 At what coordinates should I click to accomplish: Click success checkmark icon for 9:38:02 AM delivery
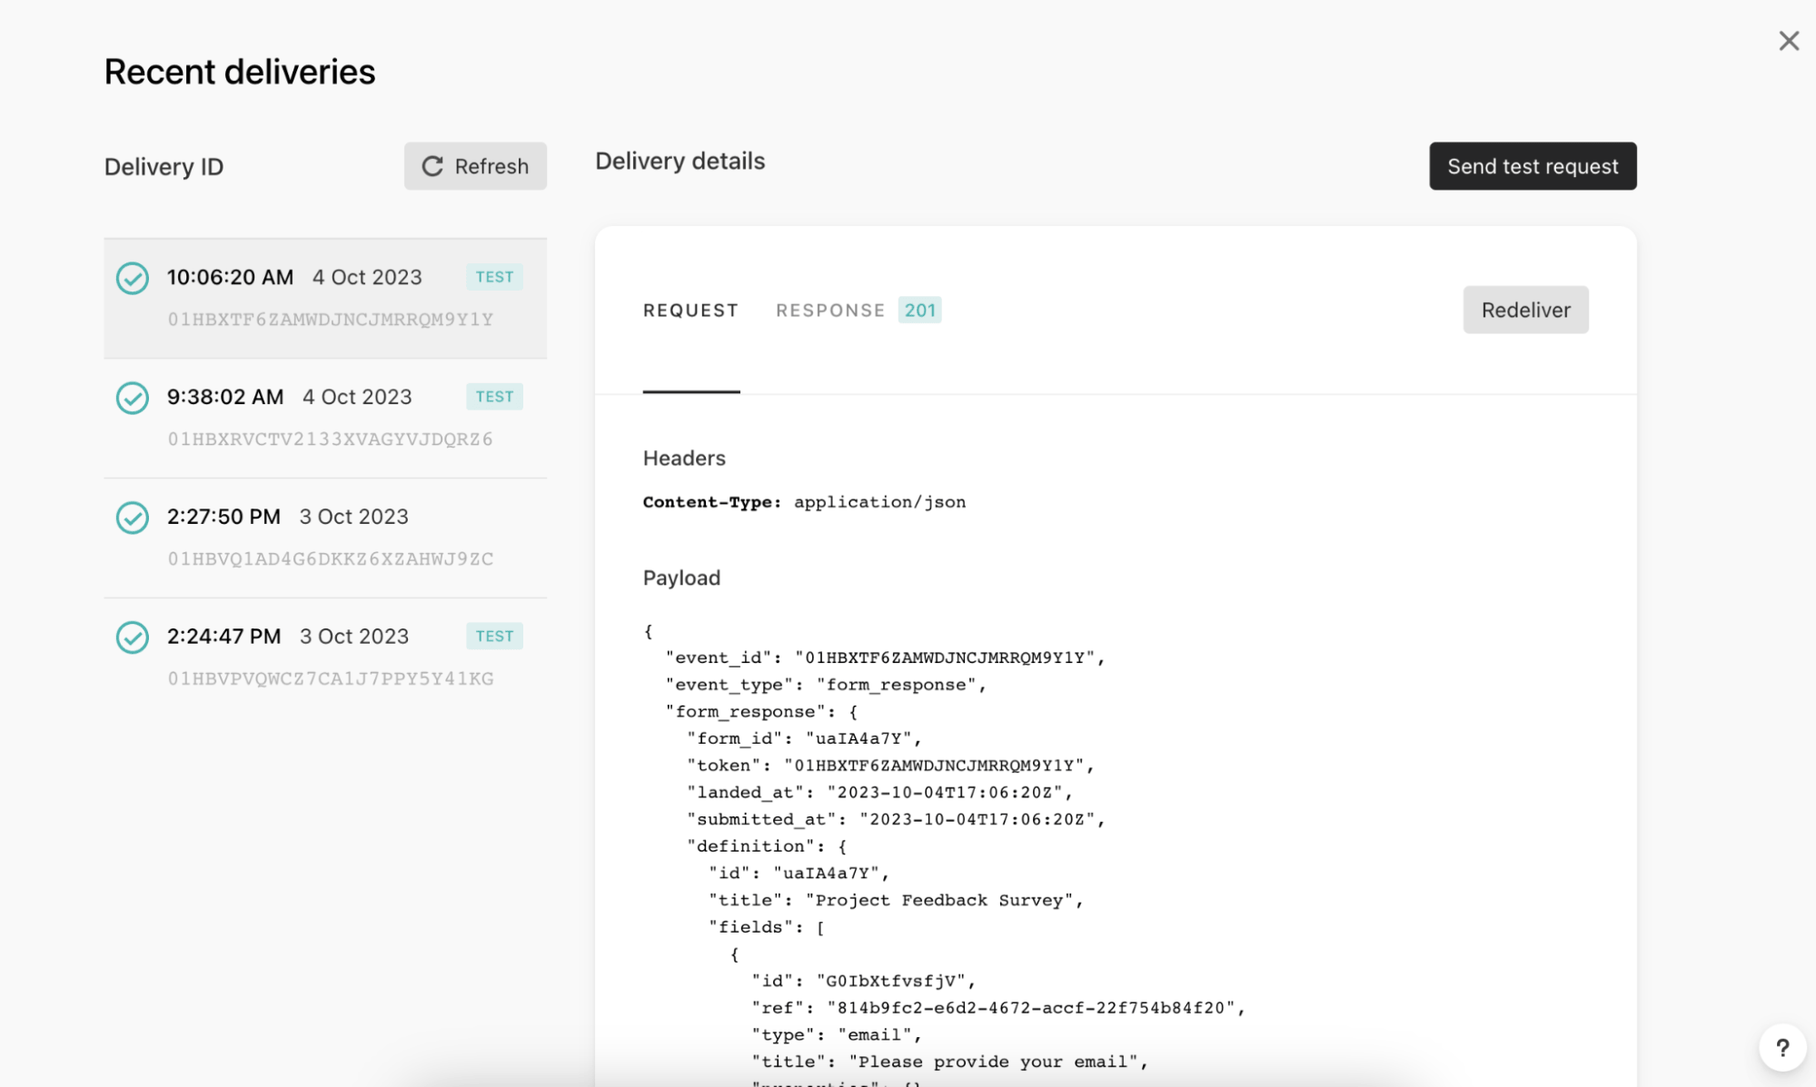(x=133, y=398)
